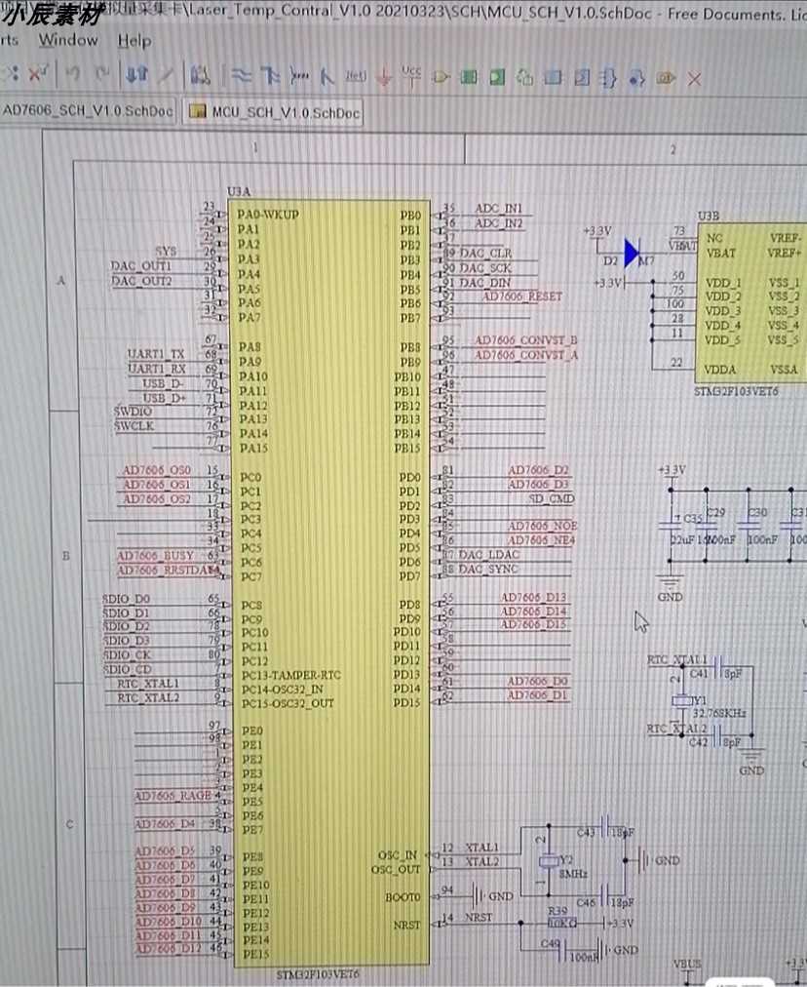This screenshot has height=987, width=807.
Task: Select the RTC_XTAL2 label near C42
Action: pyautogui.click(x=676, y=729)
